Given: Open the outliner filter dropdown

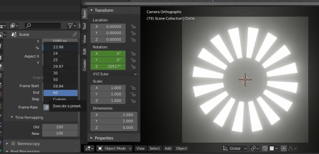Looking at the screenshot, I should click(72, 25).
